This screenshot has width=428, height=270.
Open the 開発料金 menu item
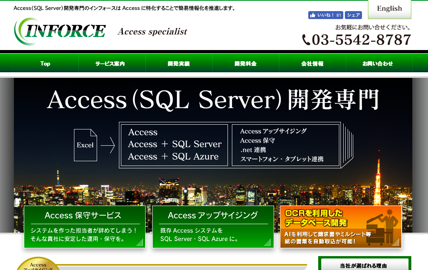point(246,64)
